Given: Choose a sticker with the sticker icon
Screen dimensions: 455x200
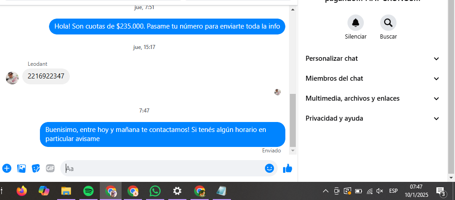Looking at the screenshot, I should (36, 168).
